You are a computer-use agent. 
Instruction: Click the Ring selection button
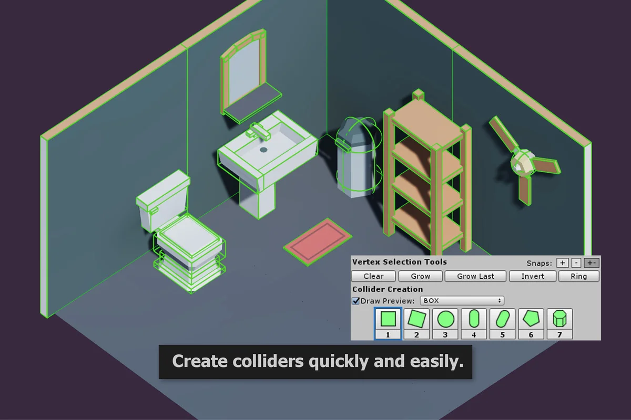pos(579,276)
